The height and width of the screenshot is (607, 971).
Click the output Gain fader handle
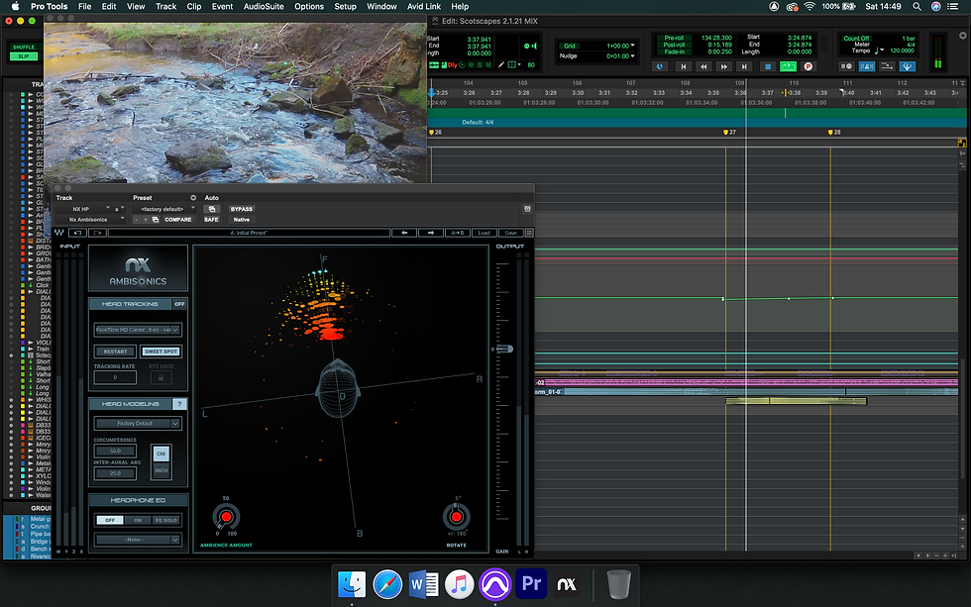[504, 349]
